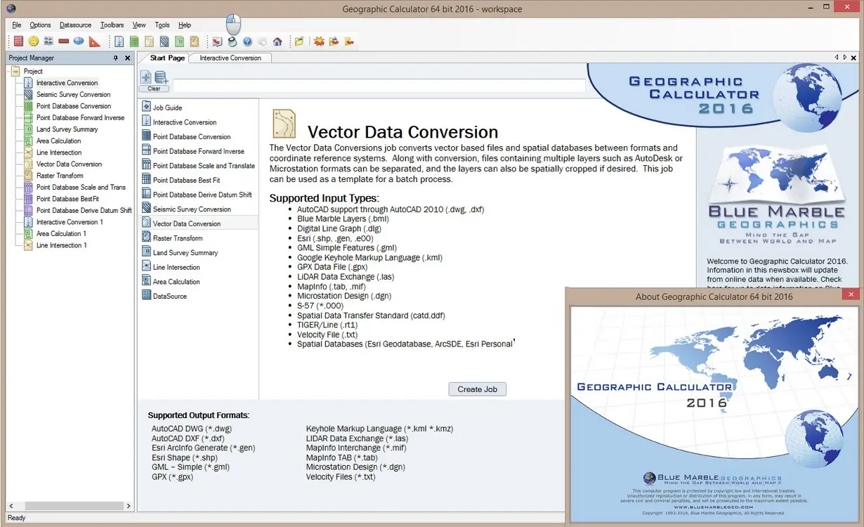
Task: Open the Datasource menu
Action: [x=75, y=25]
